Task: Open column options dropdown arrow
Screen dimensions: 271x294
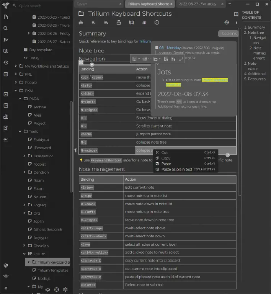Action: click(x=139, y=59)
